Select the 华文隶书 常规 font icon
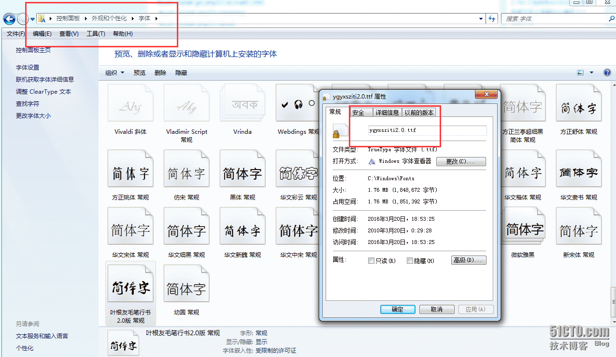The height and width of the screenshot is (357, 616). click(x=579, y=169)
